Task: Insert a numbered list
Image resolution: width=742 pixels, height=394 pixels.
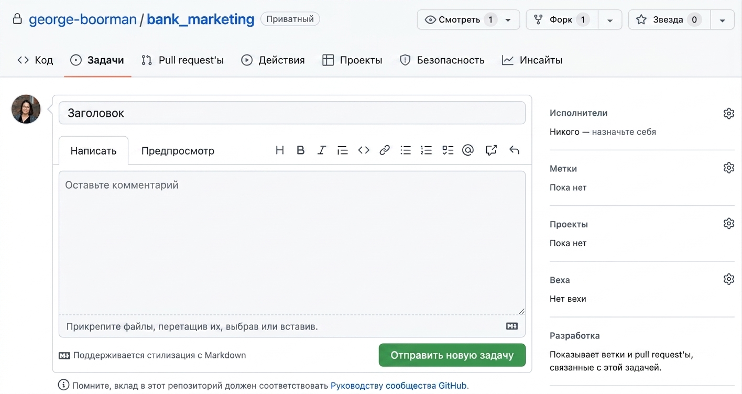Action: pyautogui.click(x=427, y=150)
